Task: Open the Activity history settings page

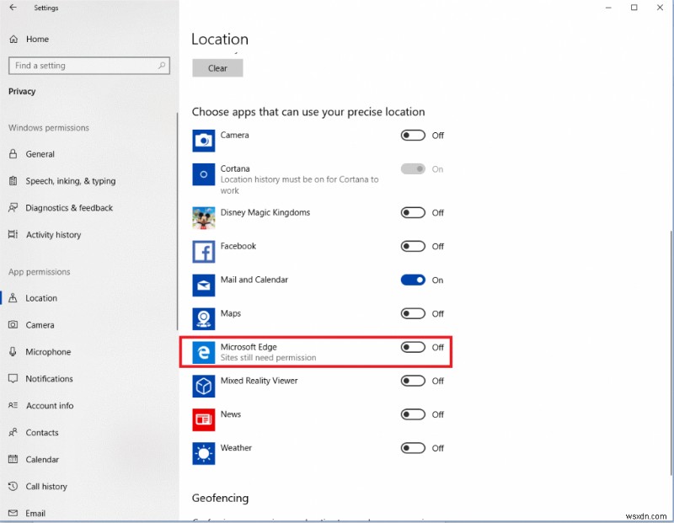Action: click(x=52, y=234)
